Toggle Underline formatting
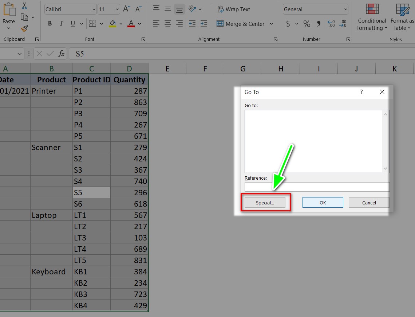Screen dimensions: 415x317 (x=73, y=24)
